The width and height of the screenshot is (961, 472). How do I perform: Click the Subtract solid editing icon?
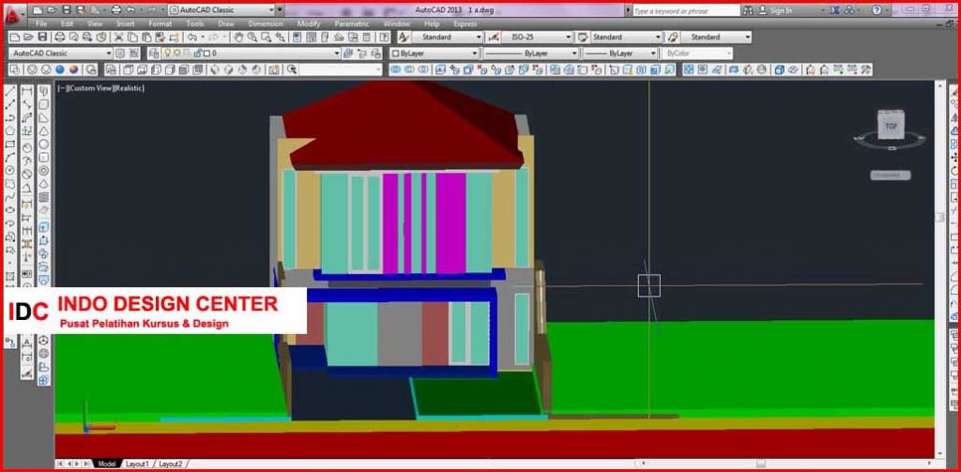click(x=409, y=69)
